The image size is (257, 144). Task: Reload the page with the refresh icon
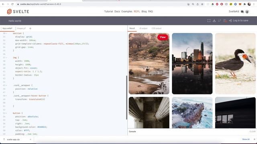pos(12,4)
